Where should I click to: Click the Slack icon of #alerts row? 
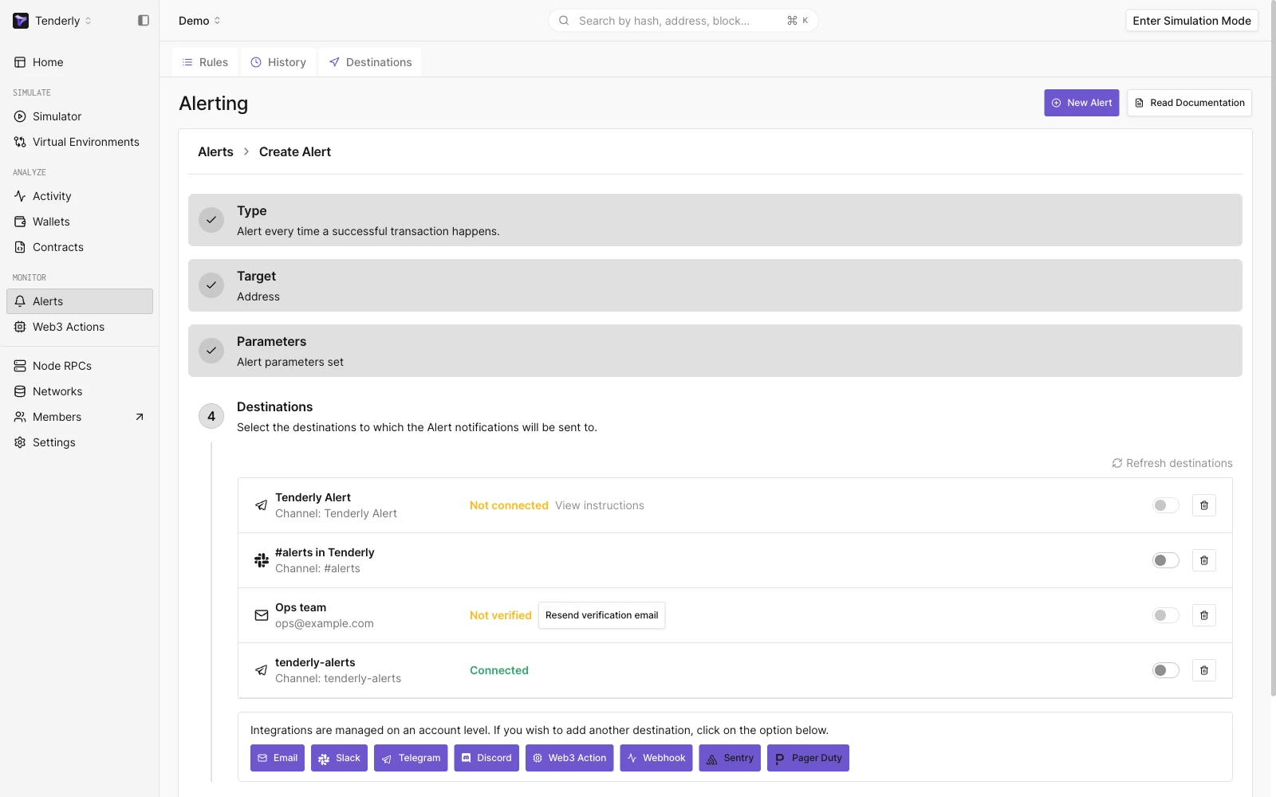point(262,560)
